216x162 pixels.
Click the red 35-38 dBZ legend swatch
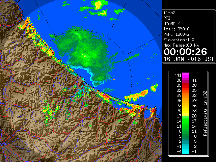(x=186, y=85)
